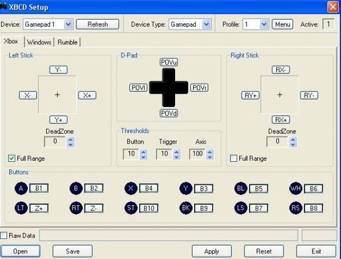Click the Save button
Viewport: 341px width, 259px height.
point(73,251)
